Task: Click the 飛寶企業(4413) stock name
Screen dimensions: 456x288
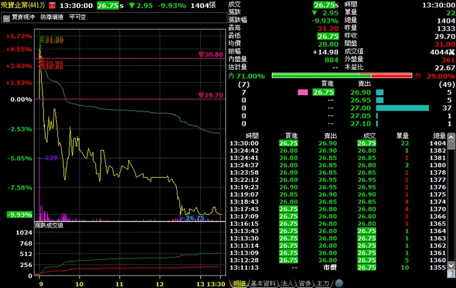Action: tap(23, 5)
